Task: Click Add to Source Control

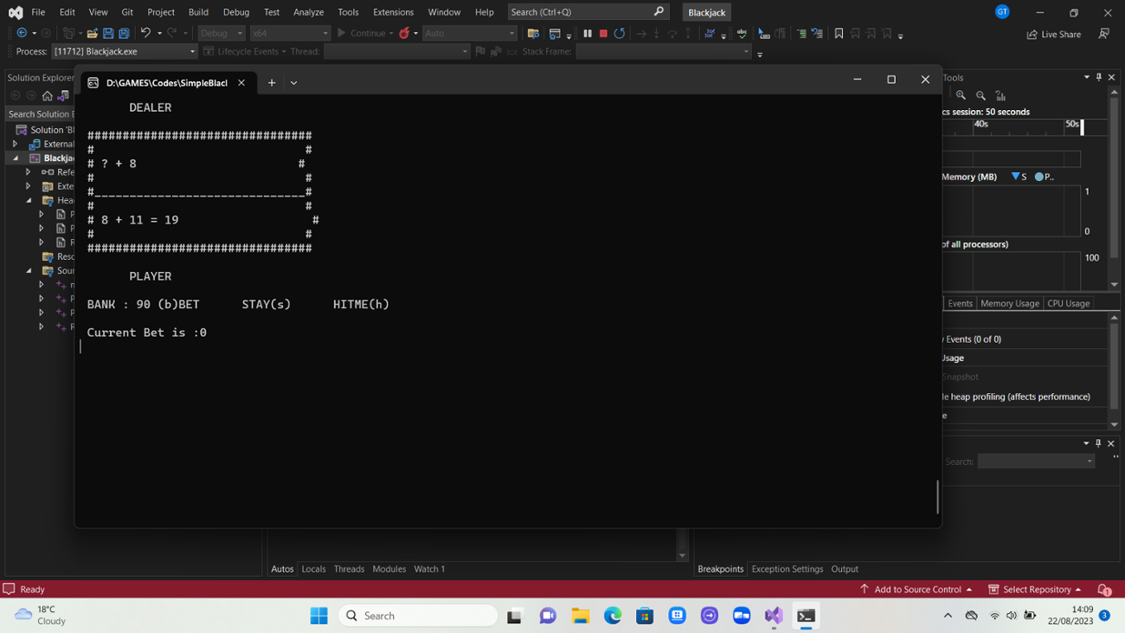Action: (x=916, y=590)
